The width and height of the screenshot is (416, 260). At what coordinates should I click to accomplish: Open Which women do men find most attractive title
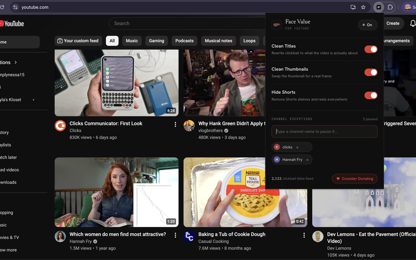[x=118, y=234]
